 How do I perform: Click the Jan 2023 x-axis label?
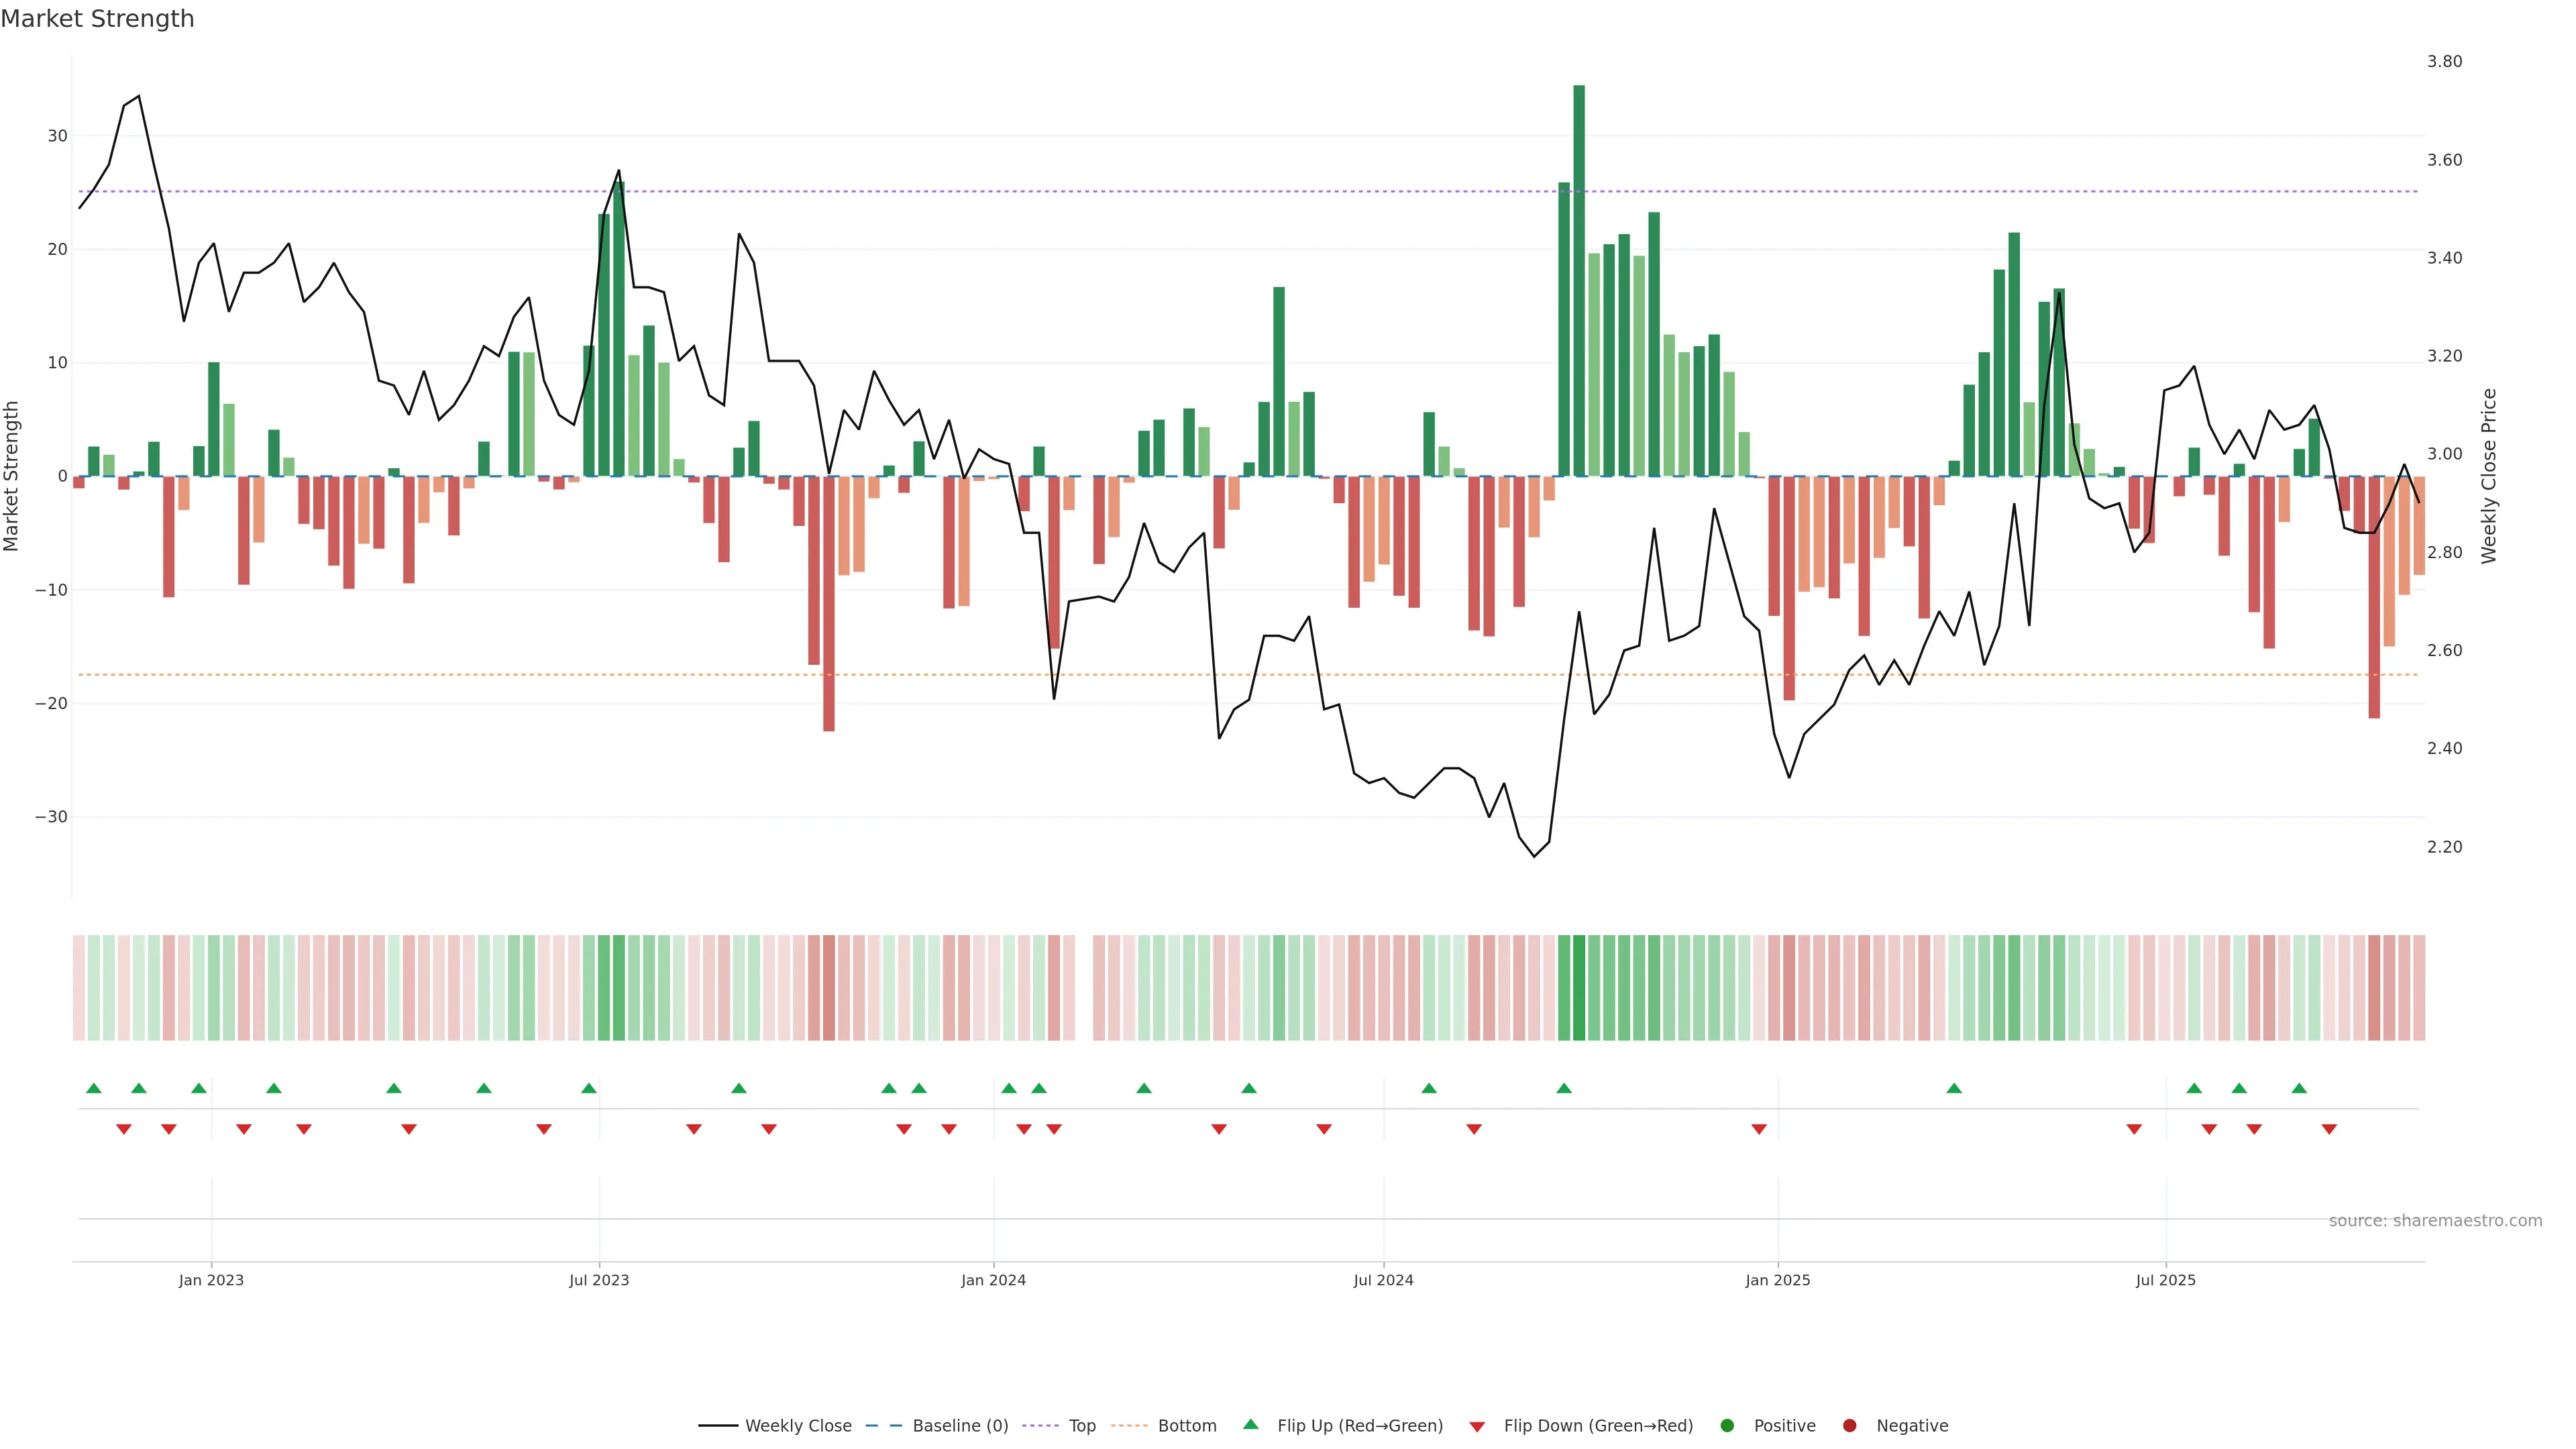(211, 1280)
